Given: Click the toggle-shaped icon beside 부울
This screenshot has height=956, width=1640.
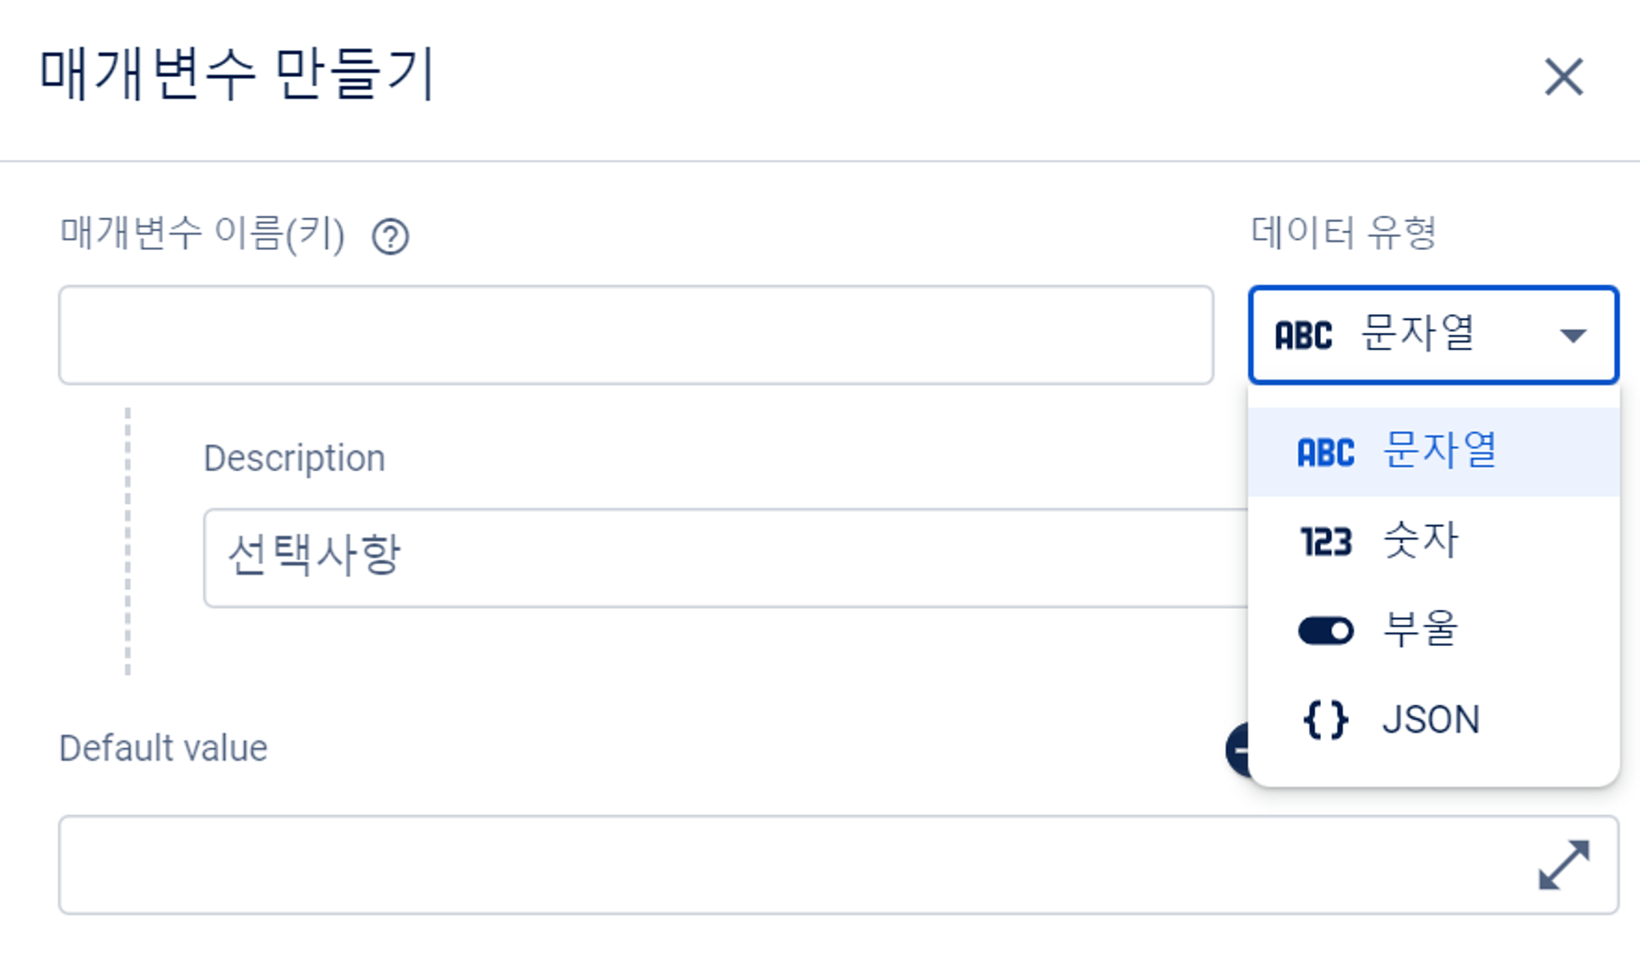Looking at the screenshot, I should point(1325,631).
